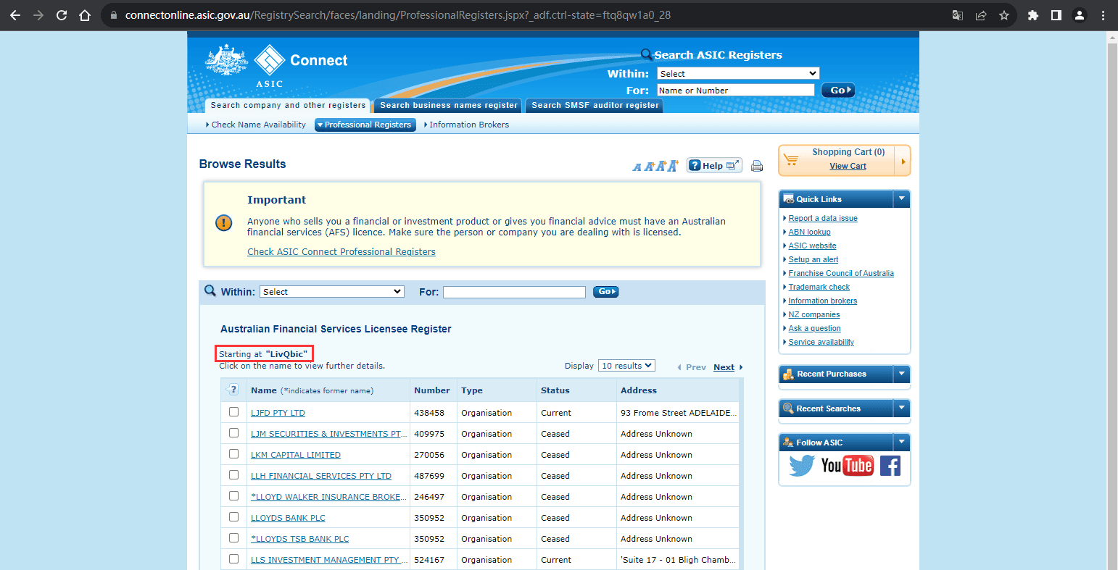Image resolution: width=1118 pixels, height=570 pixels.
Task: Expand the Recent Purchases panel arrow
Action: pos(901,374)
